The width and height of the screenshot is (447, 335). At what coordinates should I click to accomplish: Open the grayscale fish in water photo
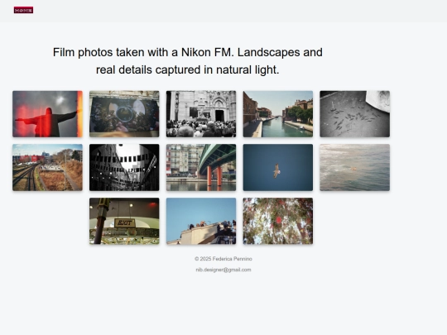pos(355,114)
